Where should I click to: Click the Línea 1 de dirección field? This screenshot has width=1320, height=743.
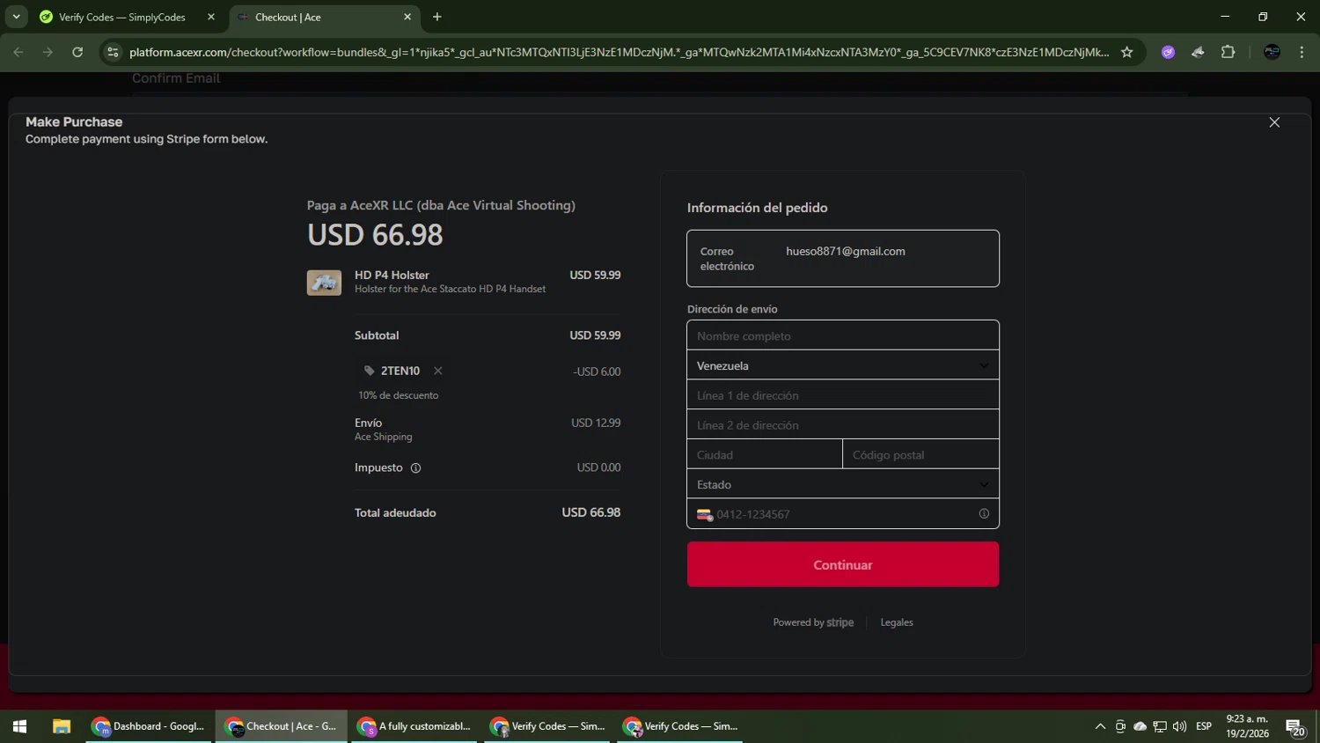pyautogui.click(x=843, y=395)
